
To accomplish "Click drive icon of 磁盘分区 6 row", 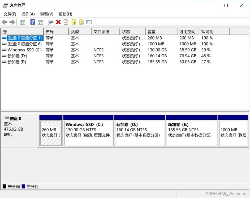I will tap(4, 44).
